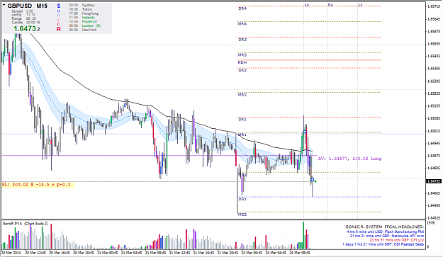Select the MS2 support level label
The width and height of the screenshot is (443, 257).
point(242,215)
